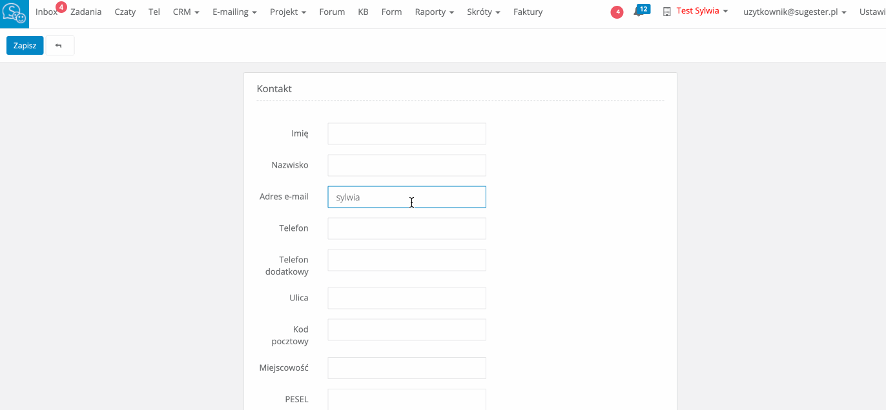
Task: Expand the E-mailing dropdown menu
Action: (x=234, y=12)
